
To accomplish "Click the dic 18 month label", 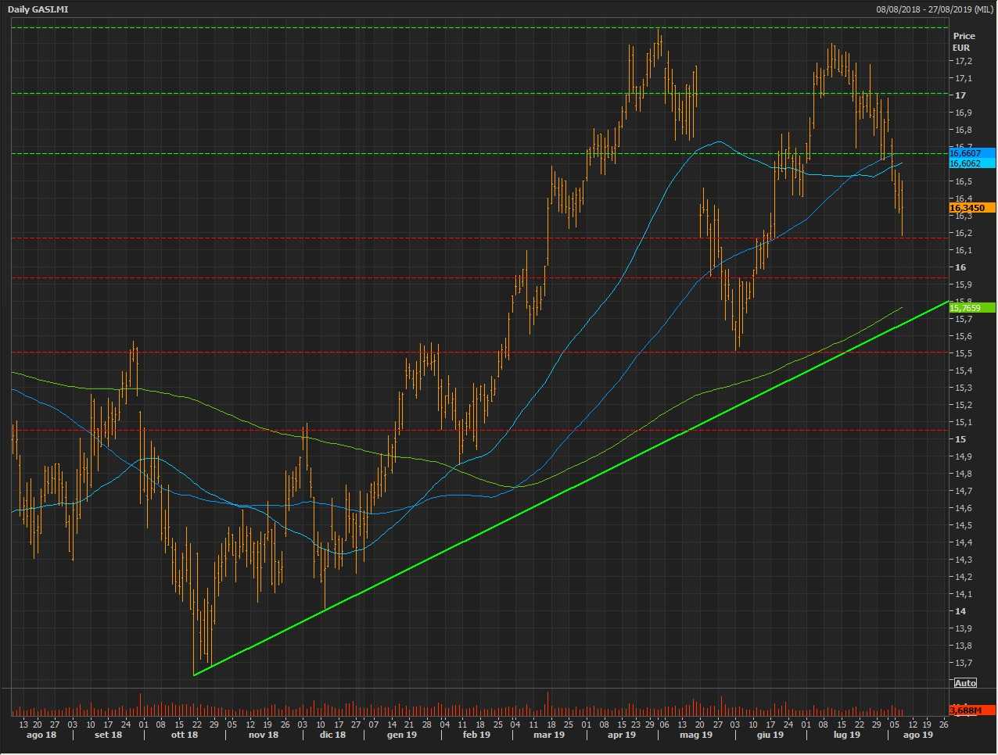I will click(x=332, y=735).
